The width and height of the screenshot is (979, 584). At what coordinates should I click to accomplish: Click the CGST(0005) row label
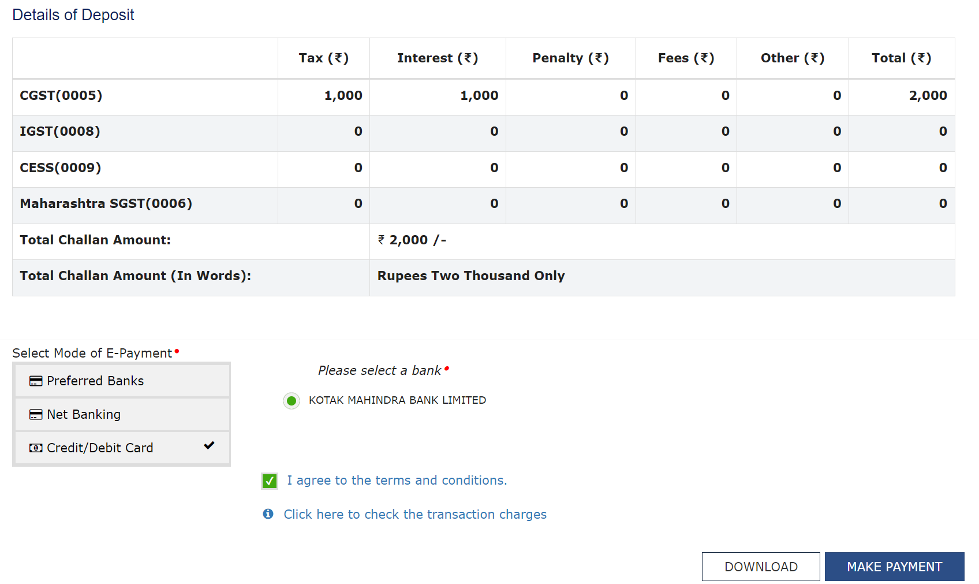click(x=61, y=96)
